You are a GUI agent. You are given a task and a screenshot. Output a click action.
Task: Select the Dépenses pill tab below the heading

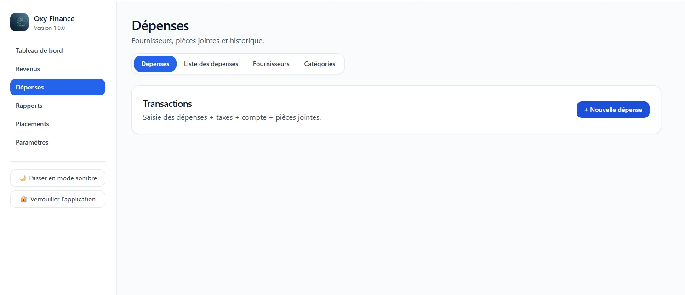(155, 64)
